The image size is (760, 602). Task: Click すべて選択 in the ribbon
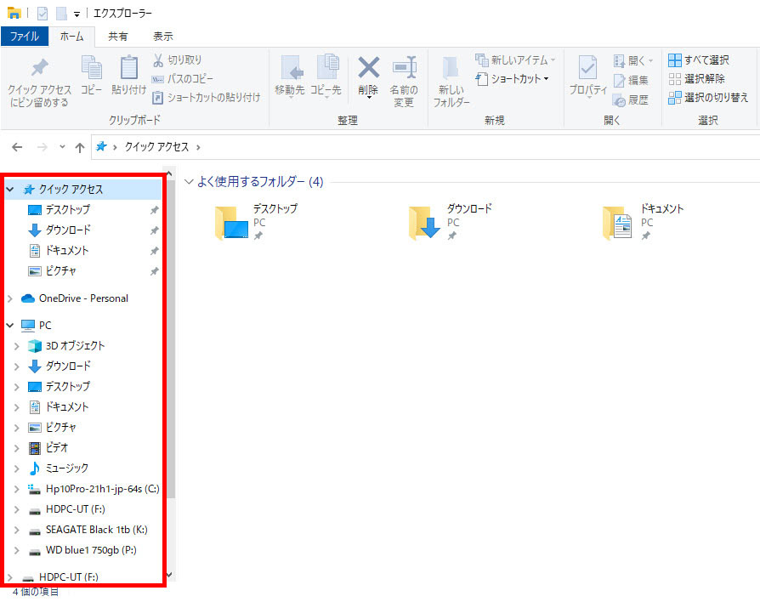[699, 60]
